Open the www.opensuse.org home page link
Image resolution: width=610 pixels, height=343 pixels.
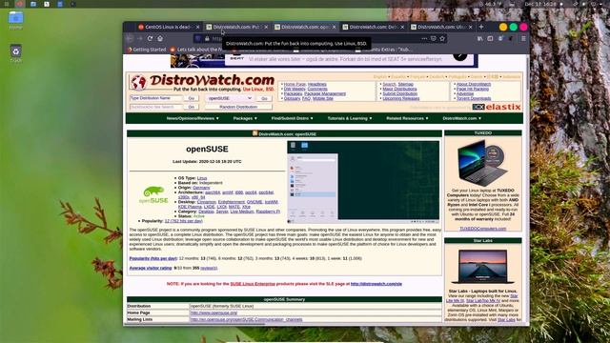[x=213, y=313]
